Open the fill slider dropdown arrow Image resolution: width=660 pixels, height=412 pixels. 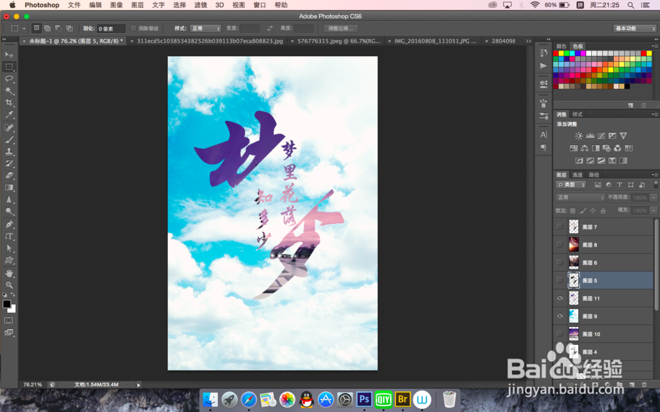click(653, 210)
